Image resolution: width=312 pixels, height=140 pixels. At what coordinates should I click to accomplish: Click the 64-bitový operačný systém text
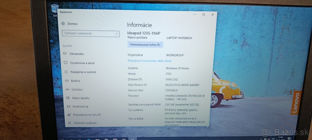[x=181, y=111]
